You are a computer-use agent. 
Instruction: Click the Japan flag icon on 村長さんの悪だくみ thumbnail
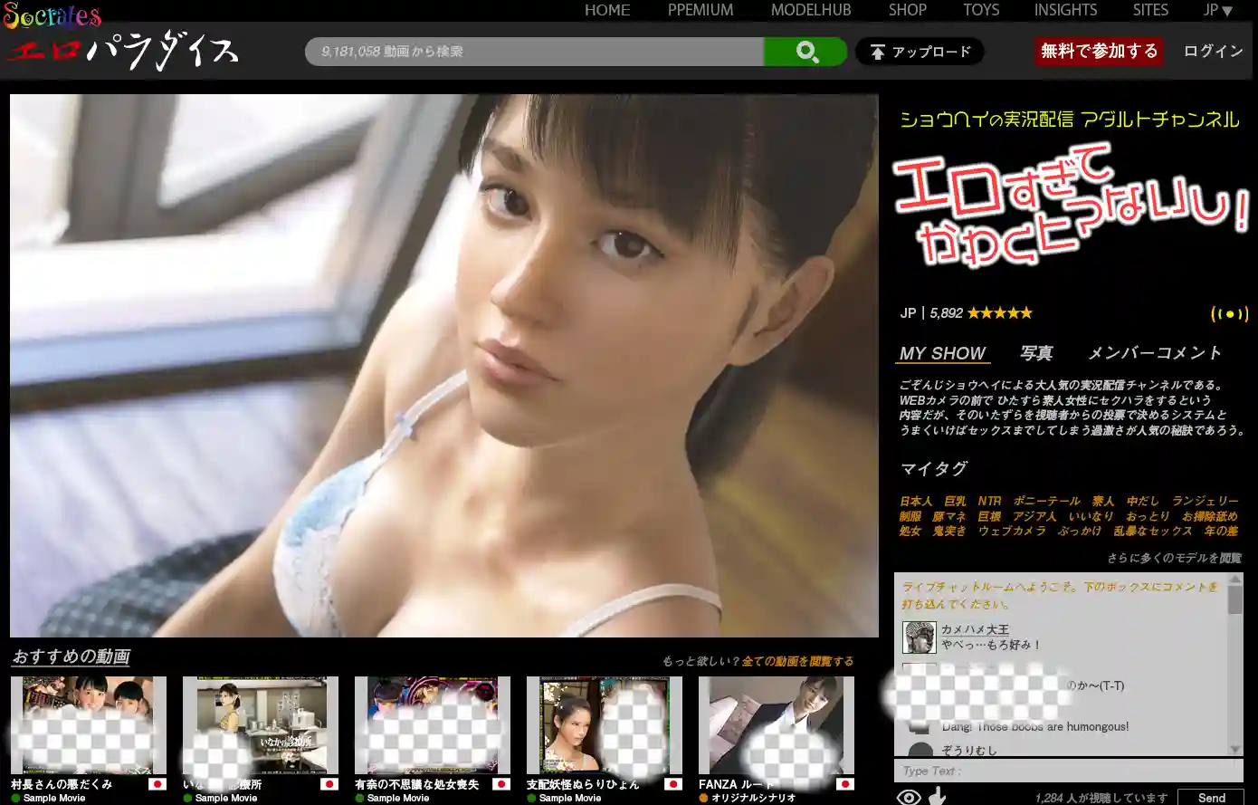(x=156, y=785)
